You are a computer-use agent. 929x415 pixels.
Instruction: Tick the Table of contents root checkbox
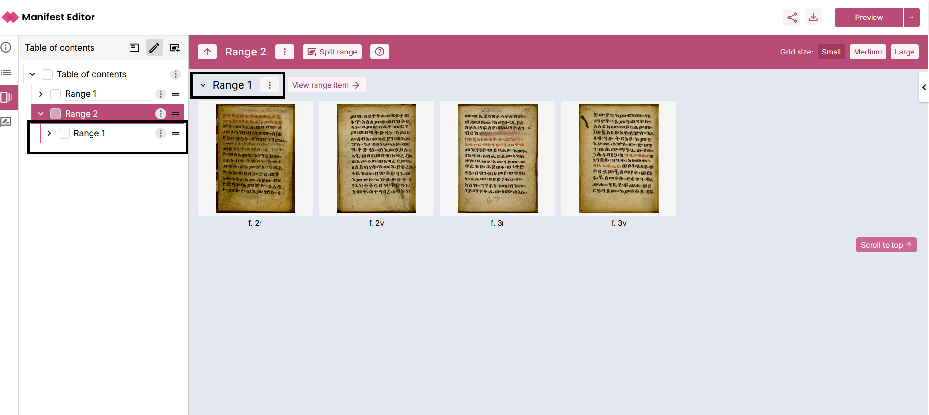[47, 74]
